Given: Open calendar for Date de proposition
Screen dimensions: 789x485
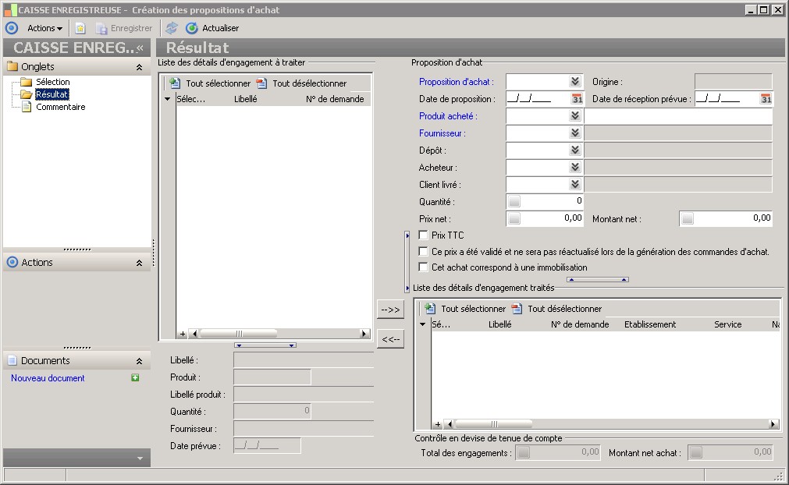Looking at the screenshot, I should pos(577,99).
